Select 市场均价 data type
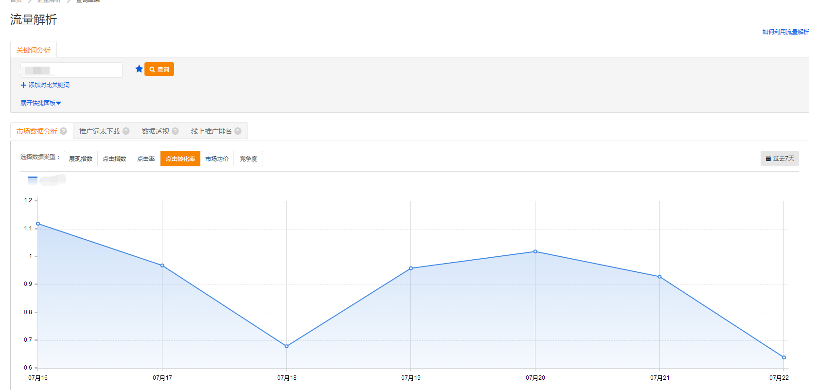Image resolution: width=818 pixels, height=390 pixels. [x=217, y=159]
